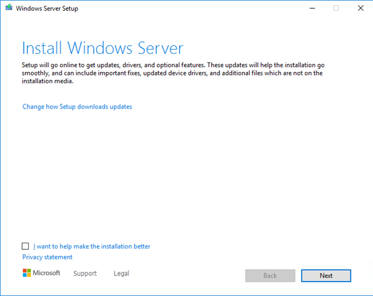Click the Windows Server Setup title bar icon

pyautogui.click(x=9, y=7)
